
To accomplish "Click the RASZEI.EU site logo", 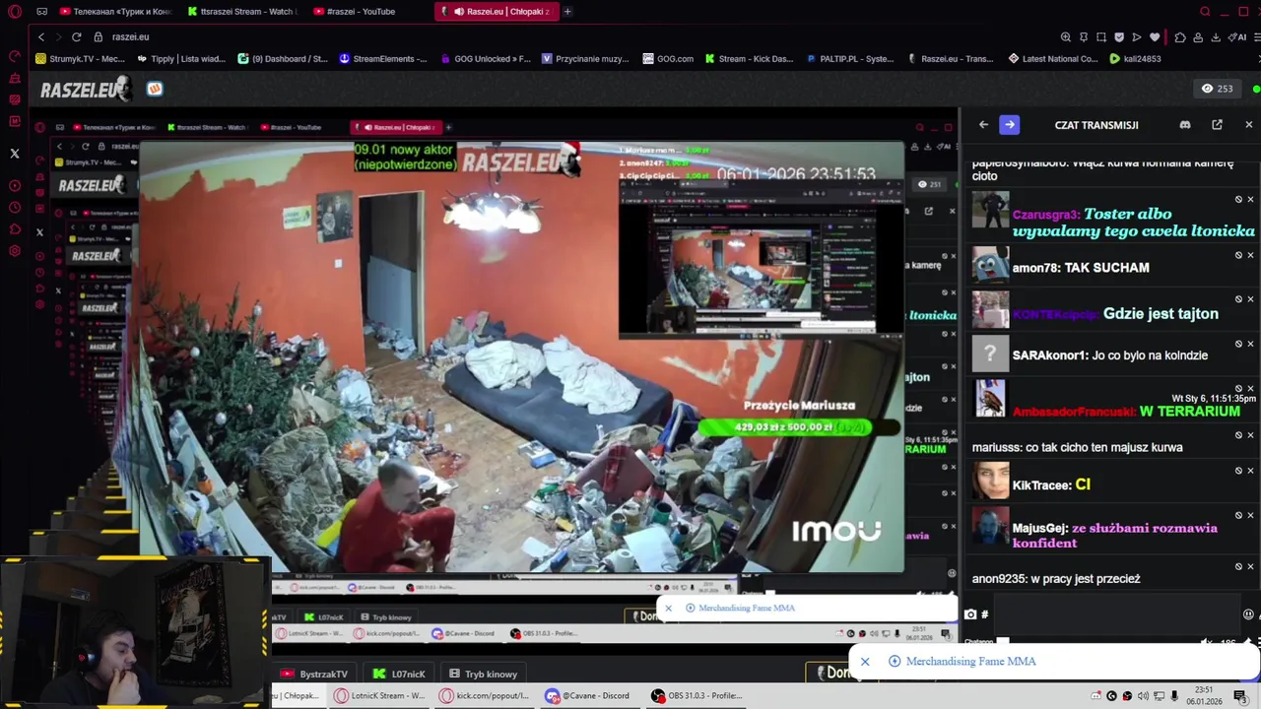I will (x=85, y=90).
